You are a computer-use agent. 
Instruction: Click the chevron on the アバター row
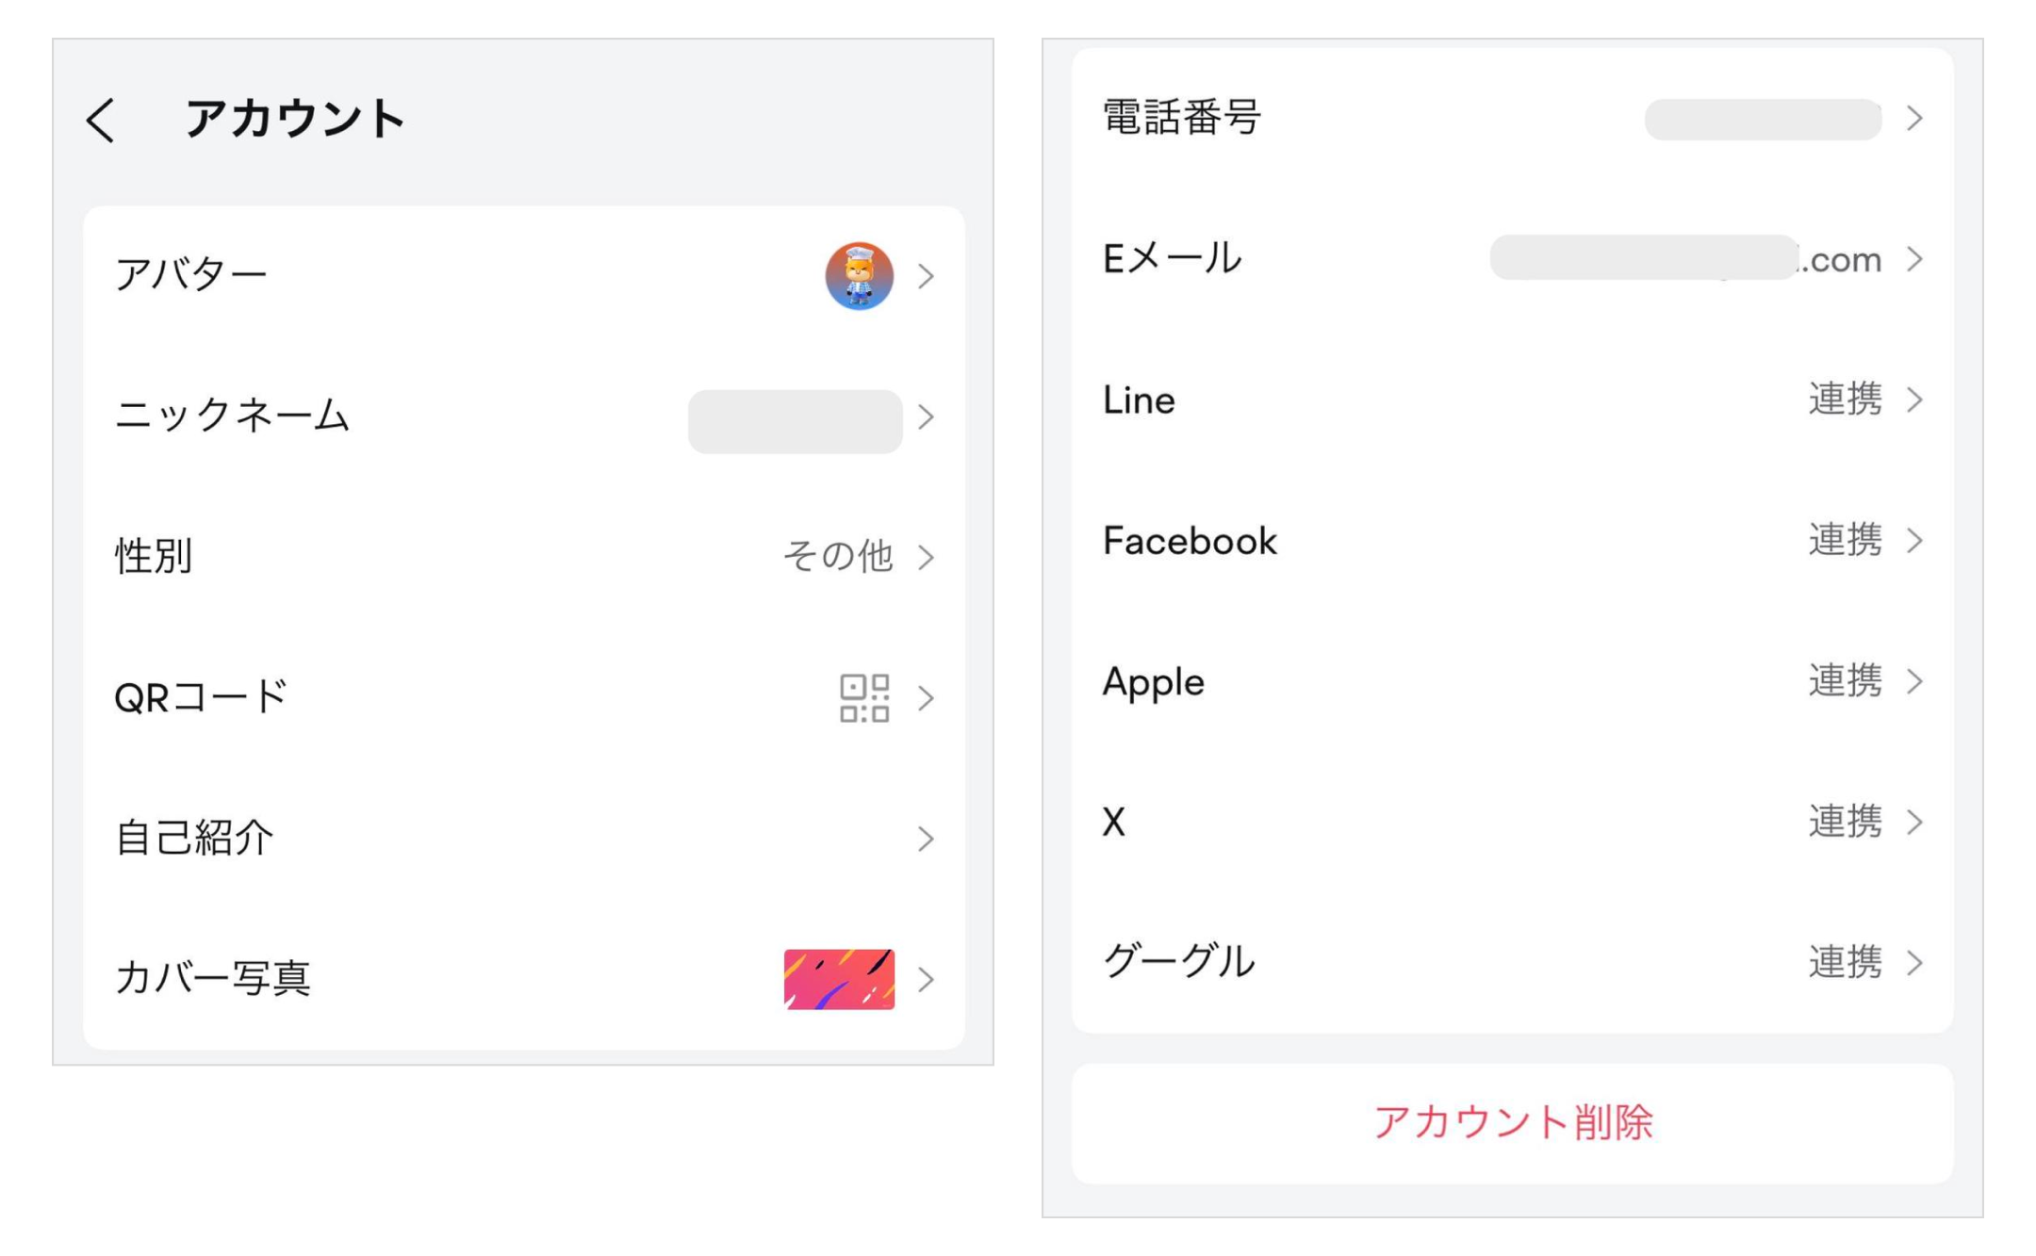click(x=927, y=276)
